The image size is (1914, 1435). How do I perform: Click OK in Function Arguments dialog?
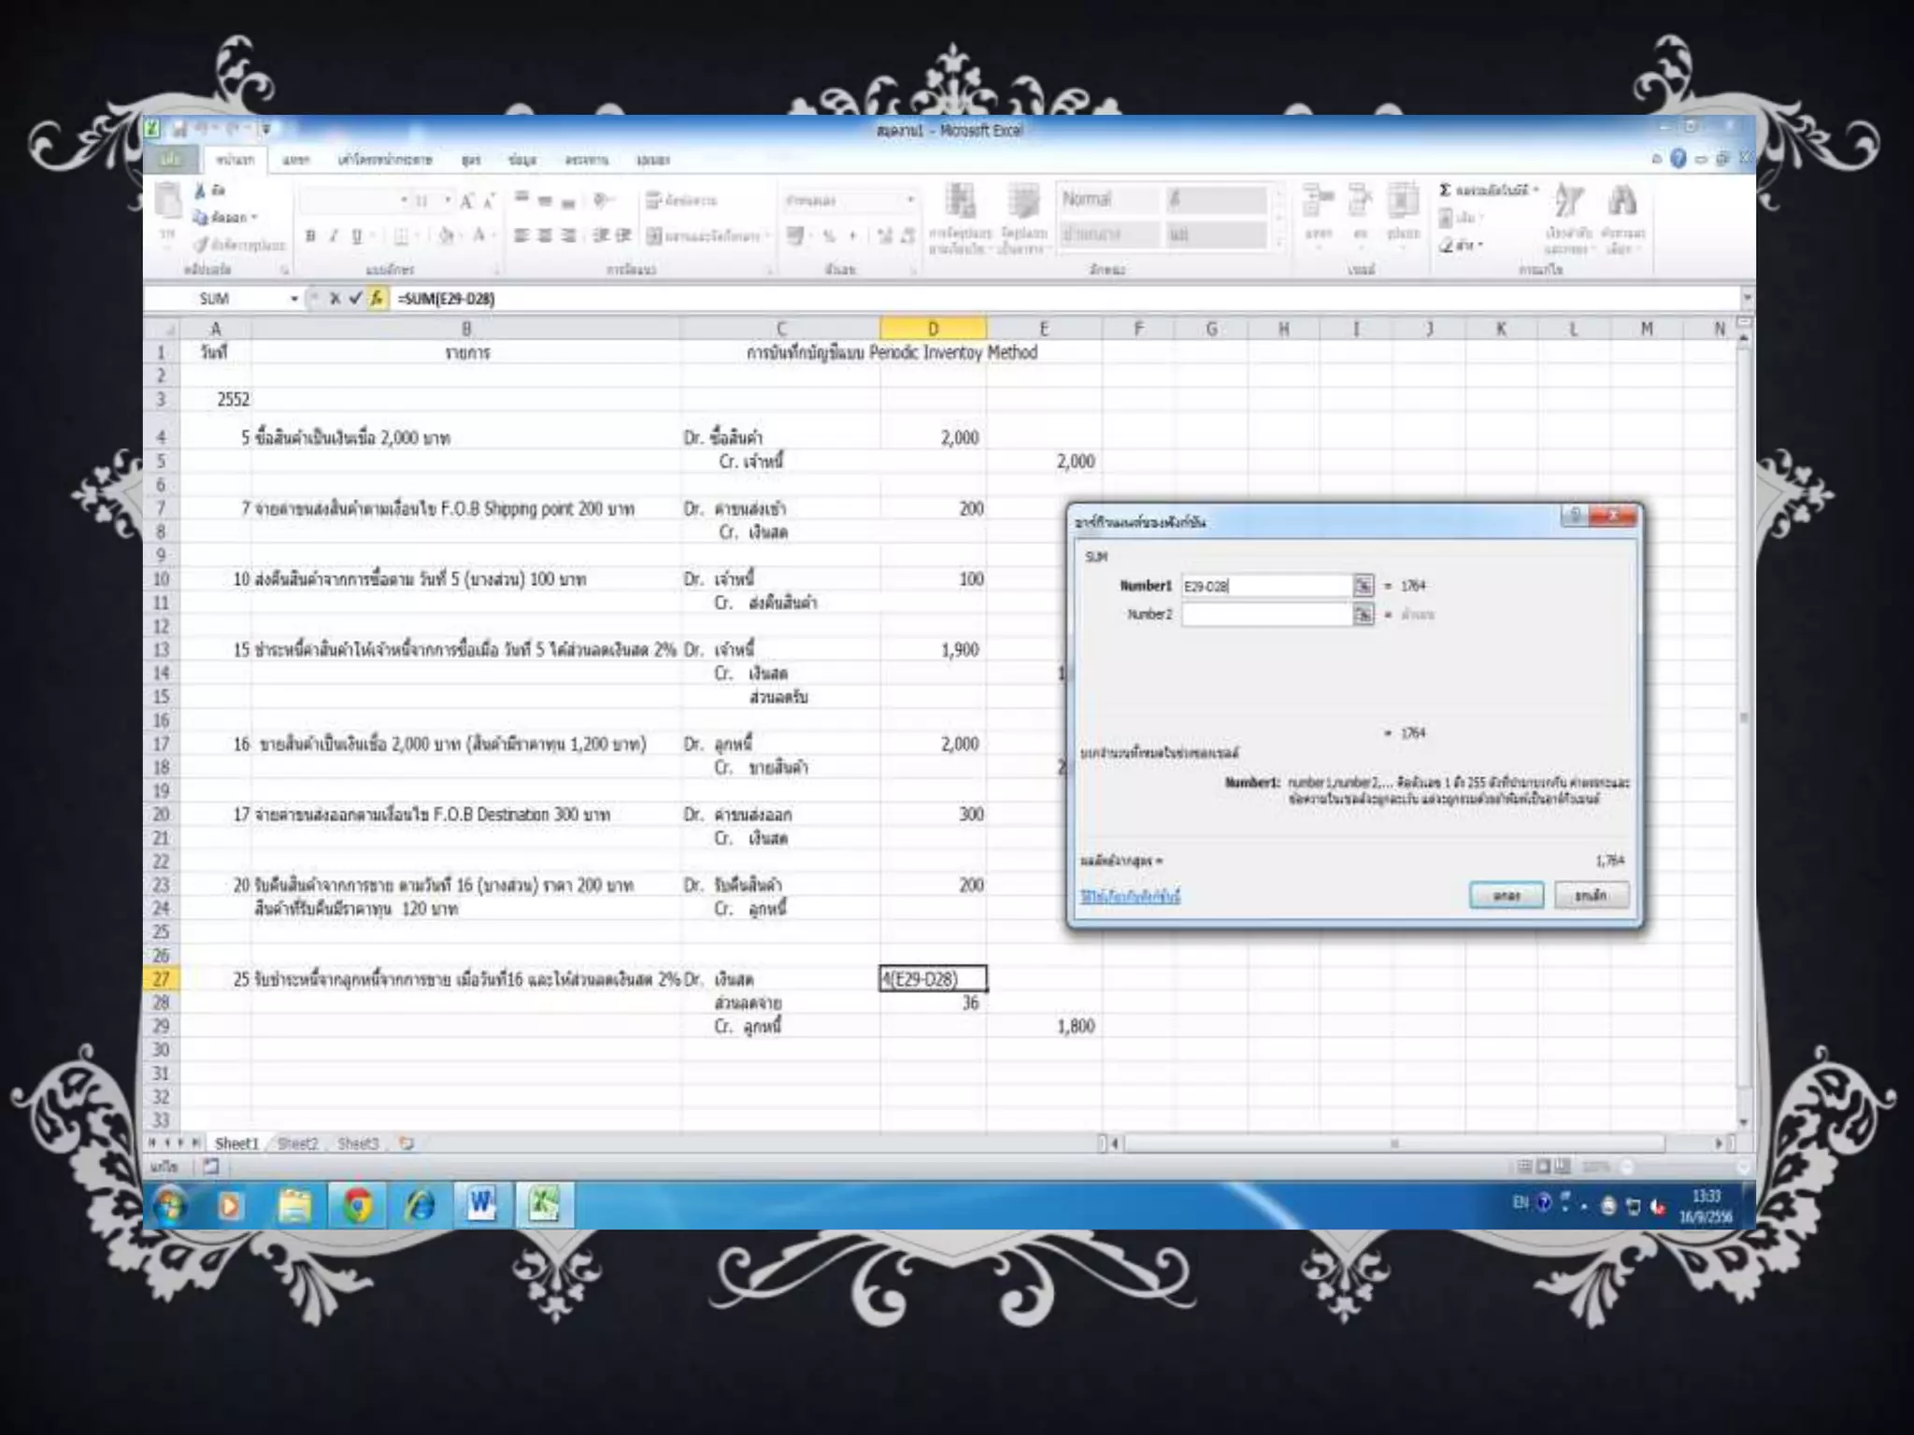click(1506, 895)
